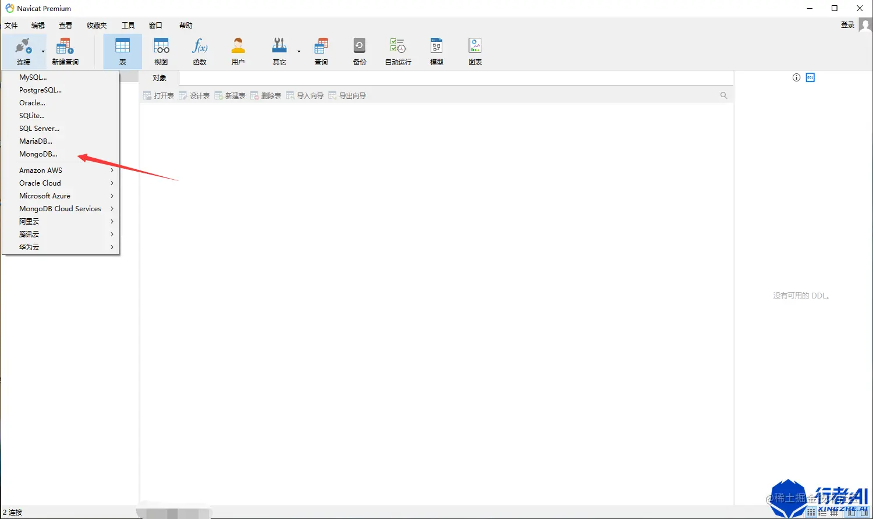Expand the 华为云 submenu
This screenshot has width=873, height=519.
click(x=61, y=247)
